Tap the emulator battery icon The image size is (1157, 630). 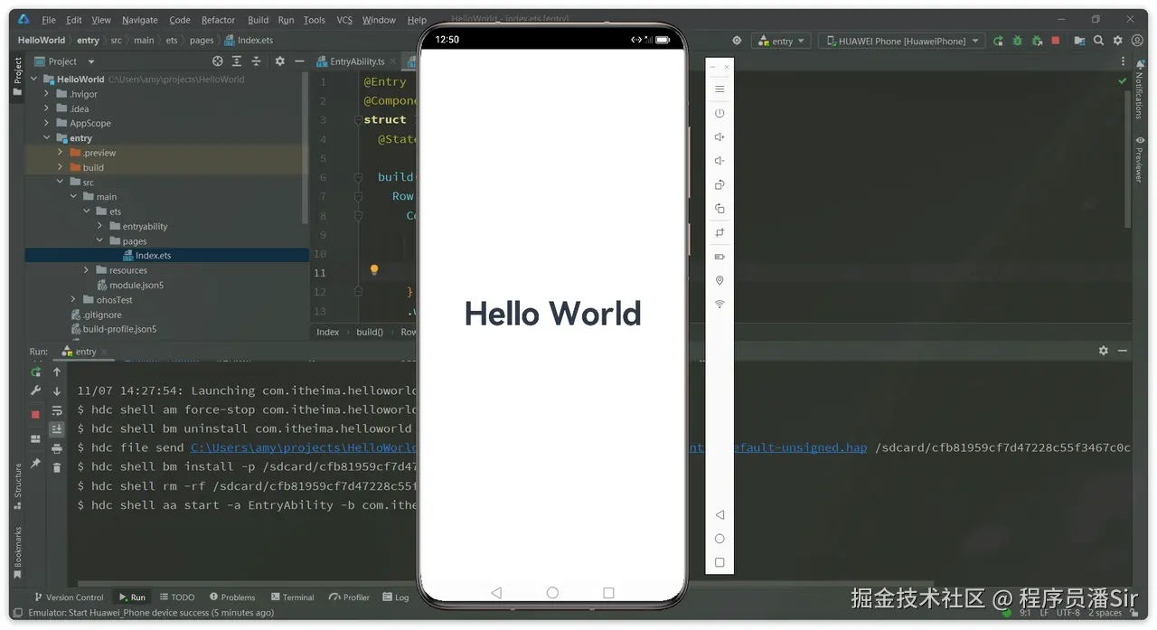[x=720, y=257]
